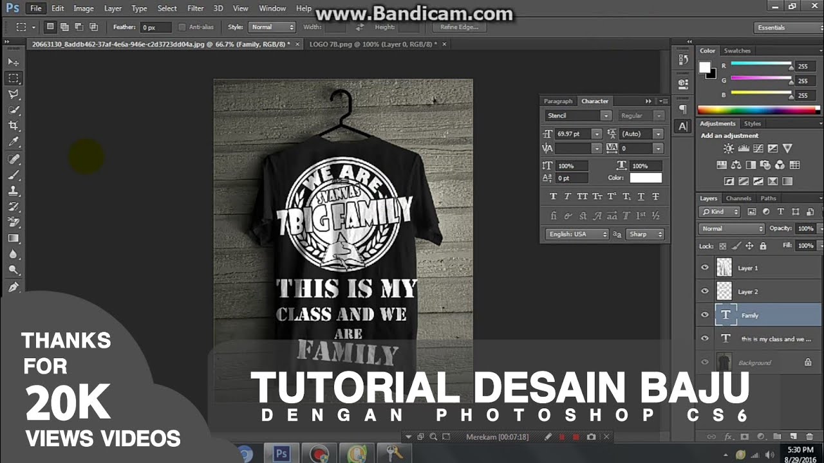The image size is (824, 463).
Task: Switch to the Channels tab
Action: (x=738, y=198)
